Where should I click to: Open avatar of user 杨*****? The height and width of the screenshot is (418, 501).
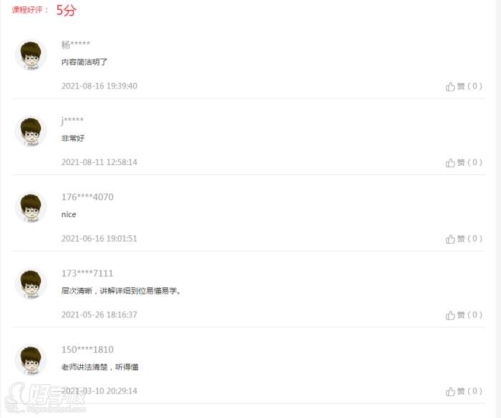[x=31, y=55]
